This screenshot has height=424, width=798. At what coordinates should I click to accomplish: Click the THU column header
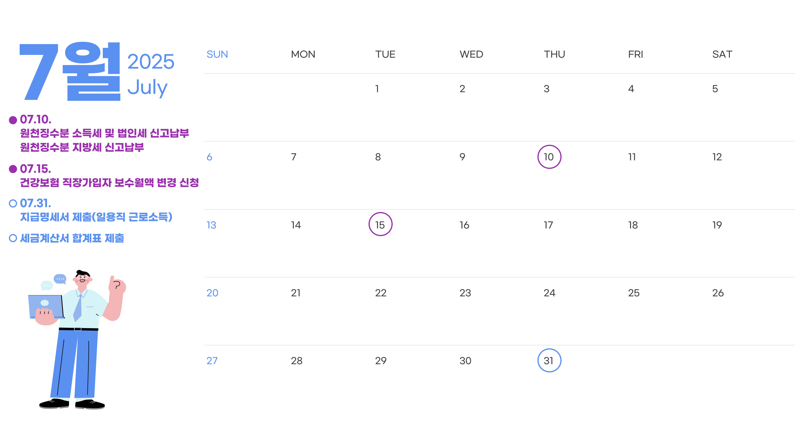554,54
